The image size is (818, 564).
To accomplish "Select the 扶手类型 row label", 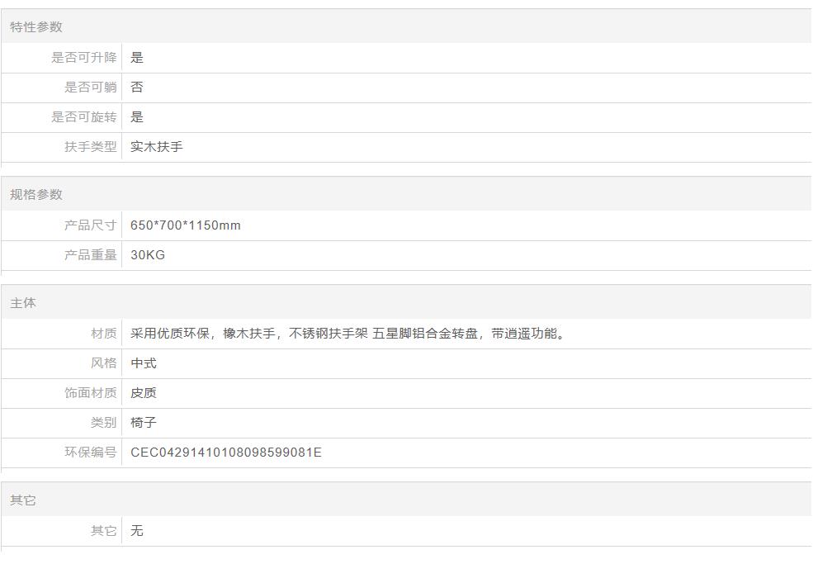I will (x=91, y=147).
